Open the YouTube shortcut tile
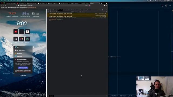The image size is (173, 97). pos(16,32)
